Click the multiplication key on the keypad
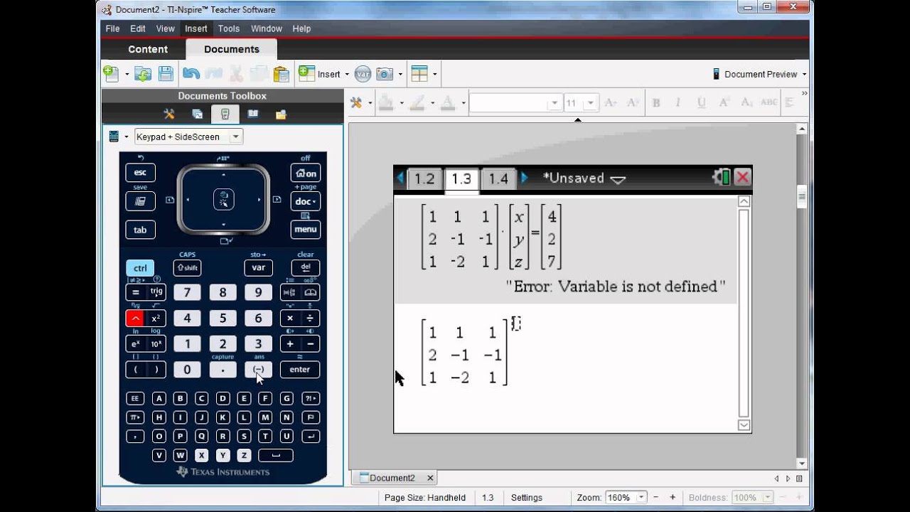This screenshot has width=910, height=512. pos(290,318)
